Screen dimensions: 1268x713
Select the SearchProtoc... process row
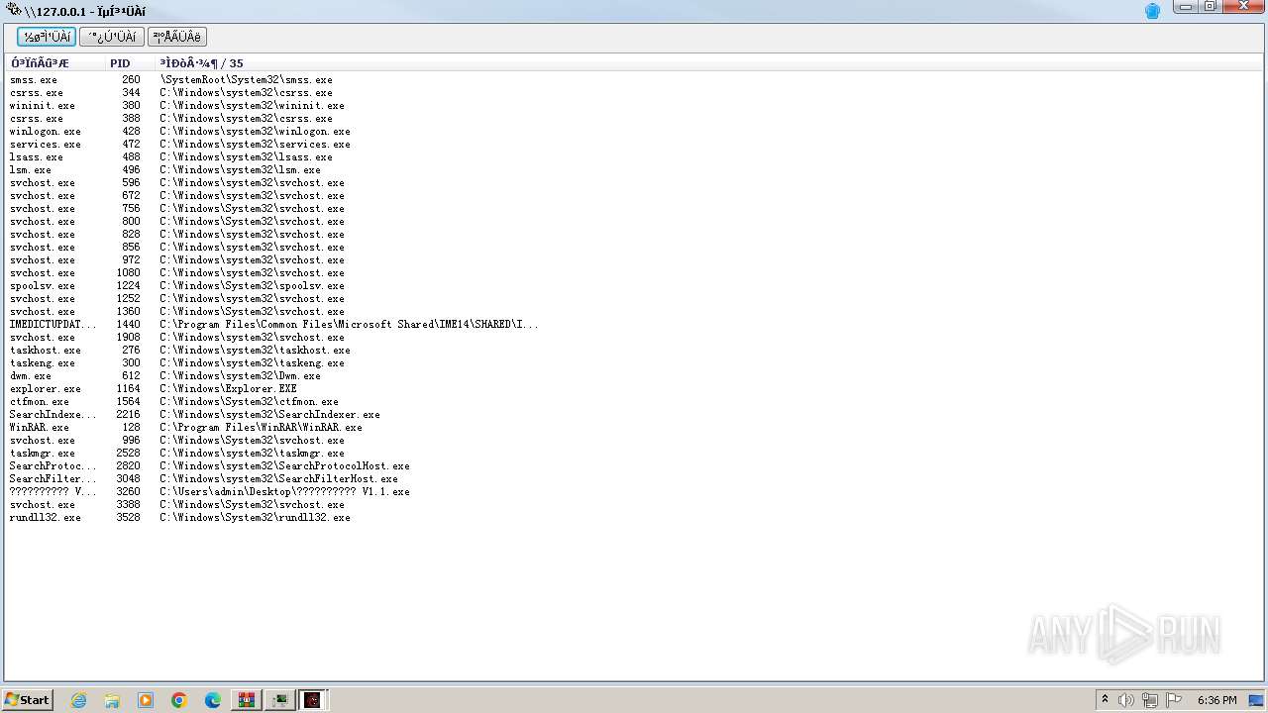[x=634, y=465]
